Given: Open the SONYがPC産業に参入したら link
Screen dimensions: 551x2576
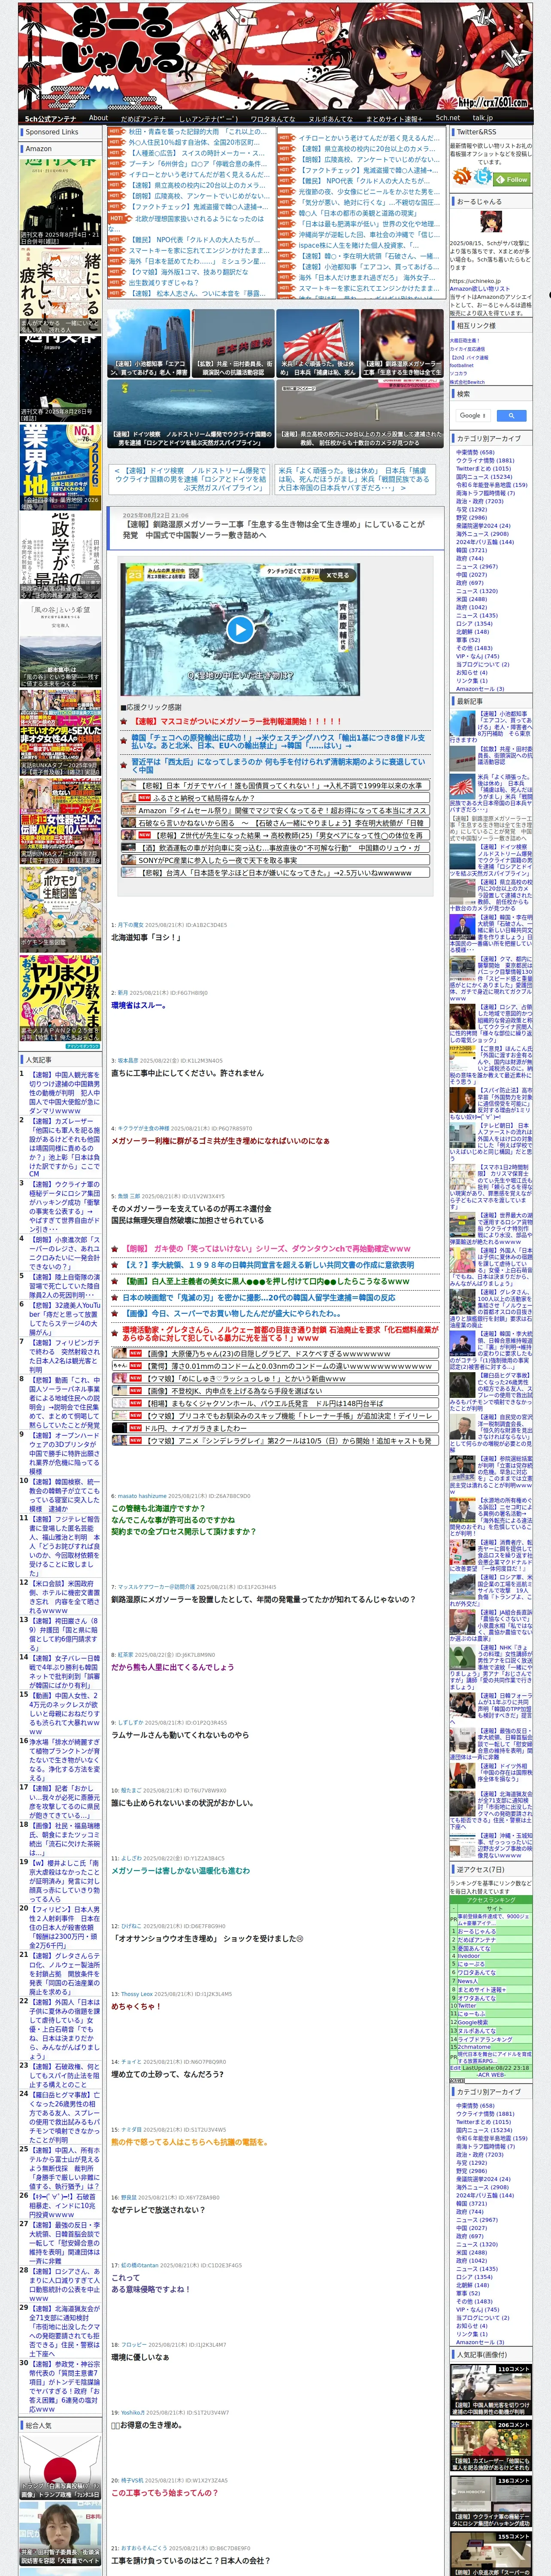Looking at the screenshot, I should pos(218,860).
